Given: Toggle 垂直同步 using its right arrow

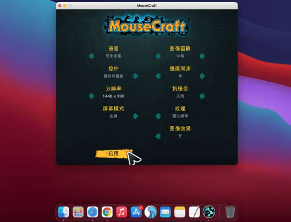Looking at the screenshot, I should [202, 76].
